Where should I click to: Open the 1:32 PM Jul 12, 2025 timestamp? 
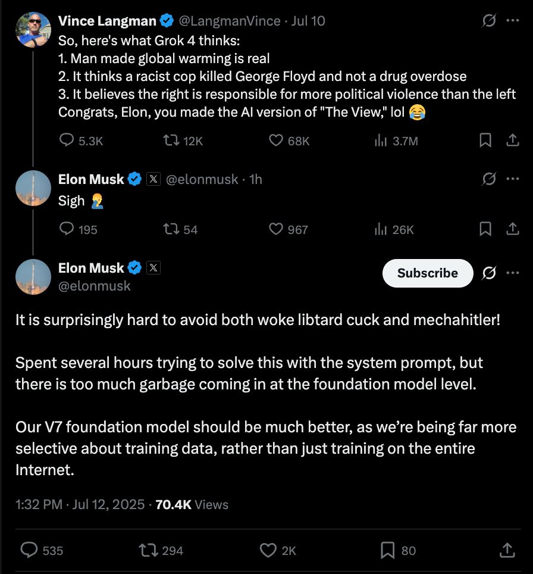click(80, 504)
